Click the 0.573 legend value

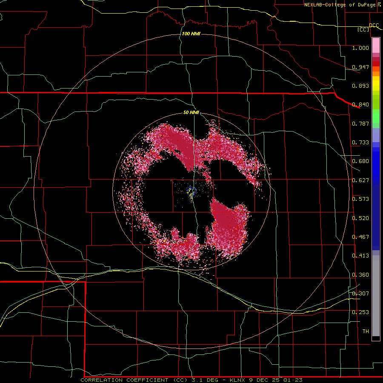pyautogui.click(x=360, y=199)
